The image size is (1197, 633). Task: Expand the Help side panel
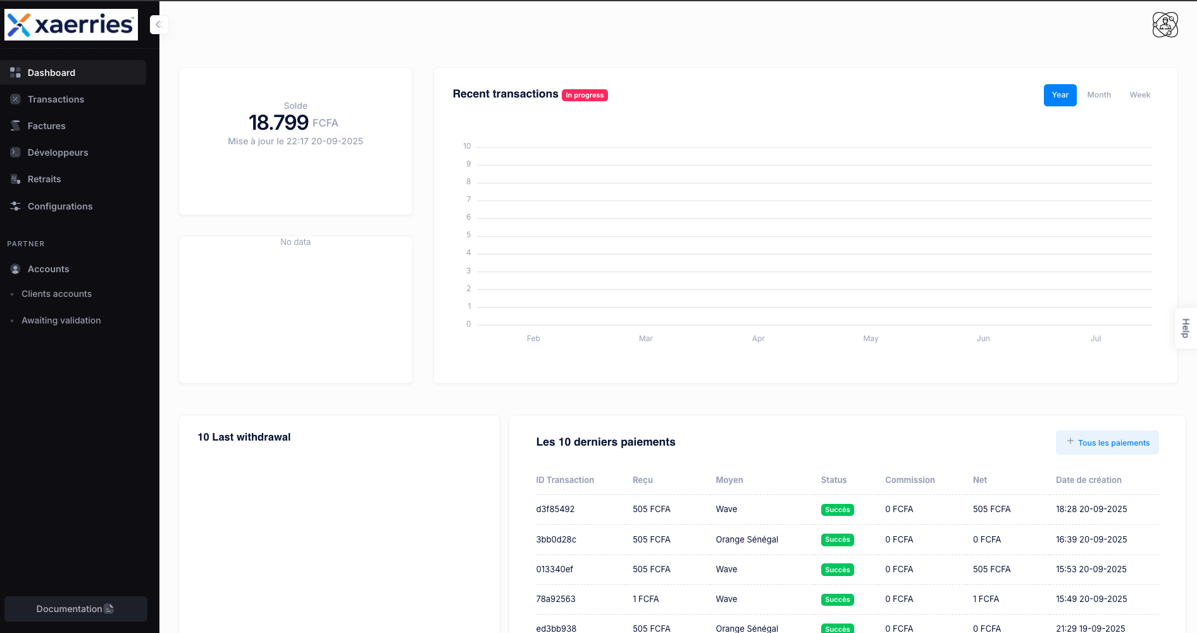1184,329
